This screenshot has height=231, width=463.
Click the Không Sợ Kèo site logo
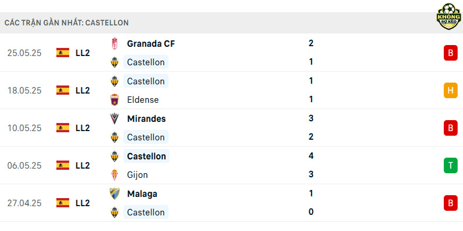[x=449, y=17]
